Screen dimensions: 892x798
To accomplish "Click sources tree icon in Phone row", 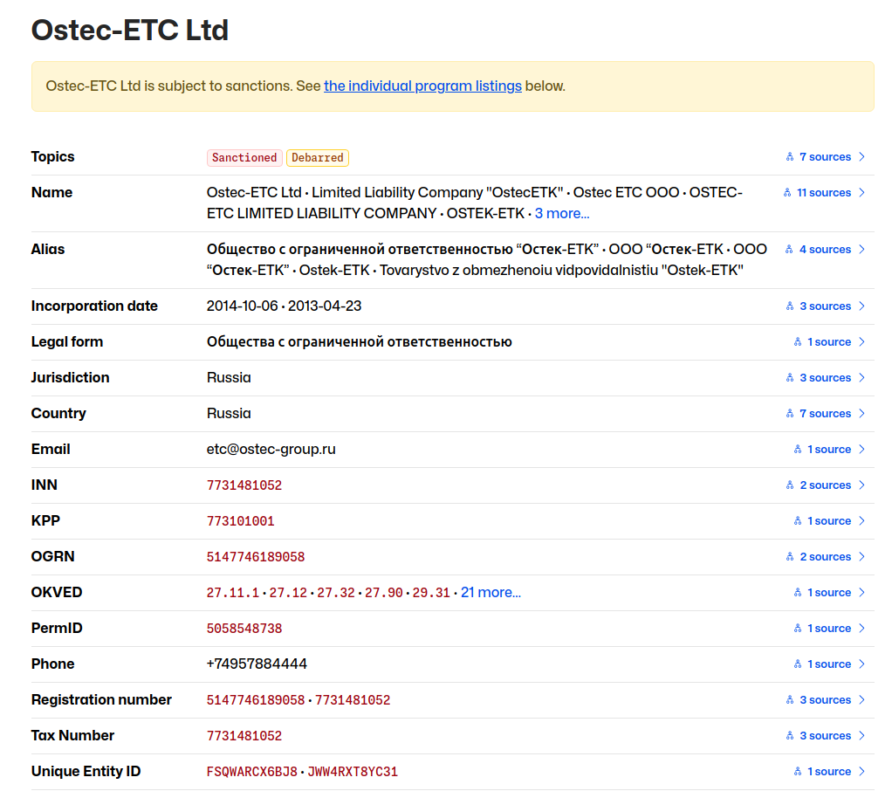I will [x=798, y=664].
